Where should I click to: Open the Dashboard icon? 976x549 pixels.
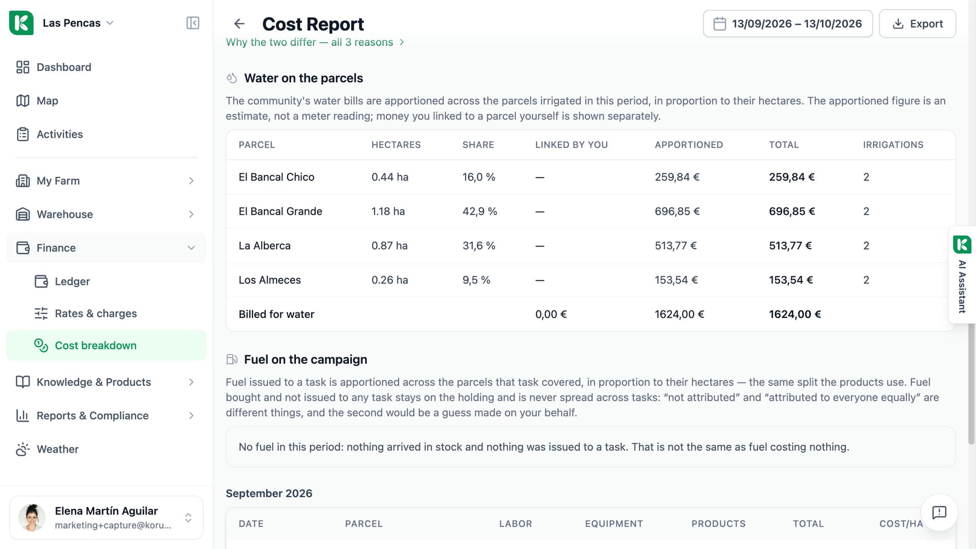[23, 67]
